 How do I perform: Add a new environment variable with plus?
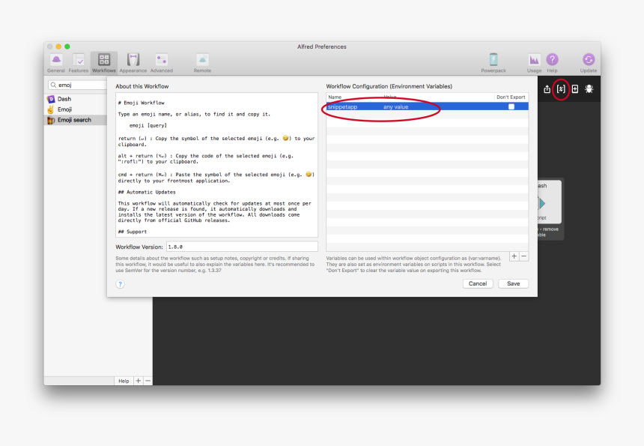(x=514, y=256)
